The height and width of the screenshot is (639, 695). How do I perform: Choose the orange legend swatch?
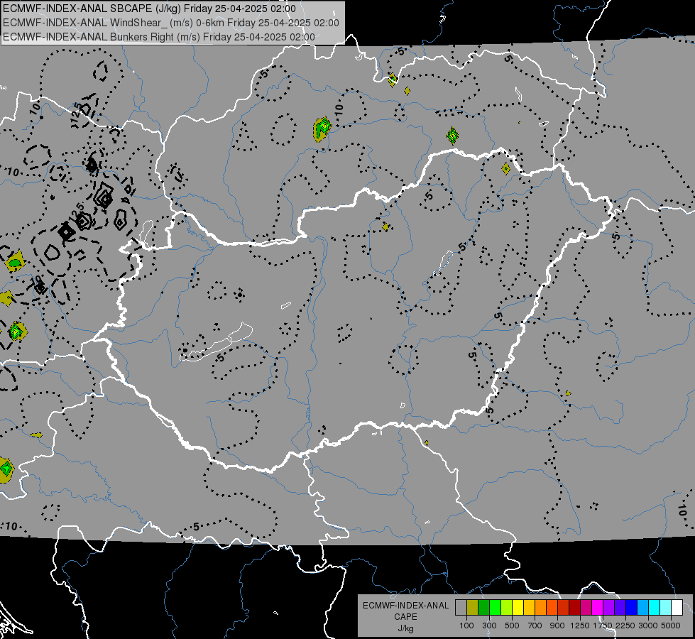coord(541,608)
